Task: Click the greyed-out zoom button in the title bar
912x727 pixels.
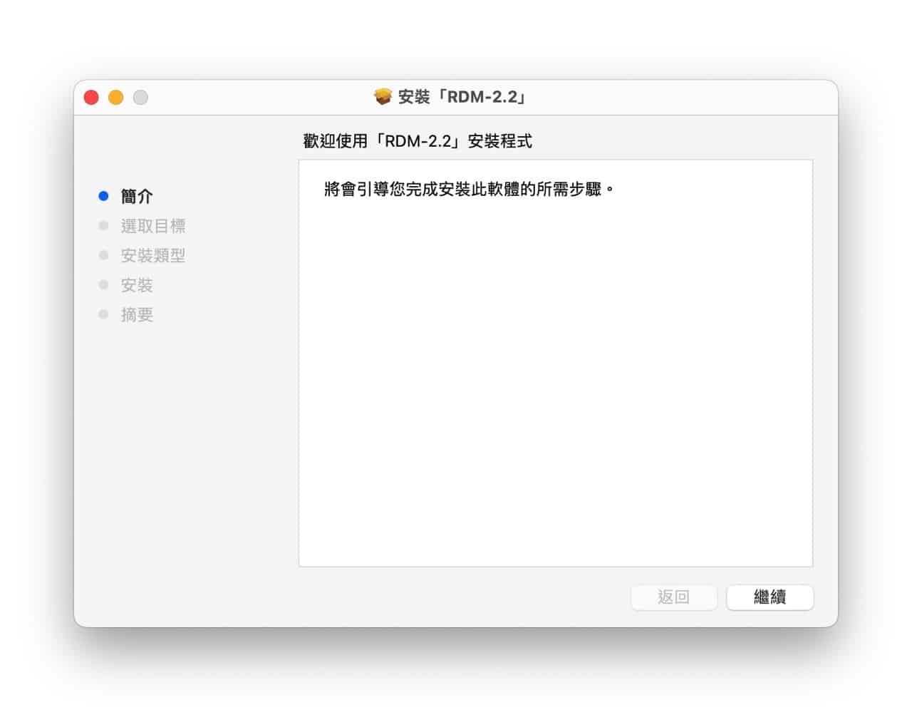Action: [x=140, y=97]
